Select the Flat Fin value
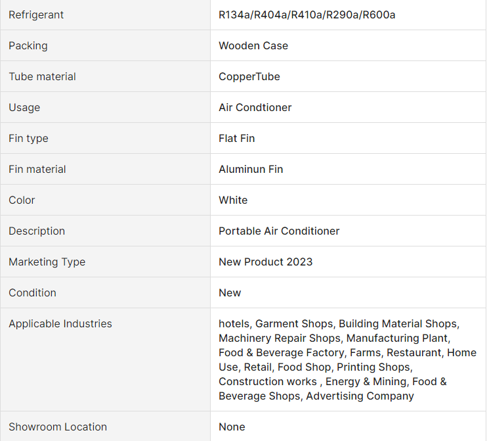The image size is (487, 441). pyautogui.click(x=237, y=138)
